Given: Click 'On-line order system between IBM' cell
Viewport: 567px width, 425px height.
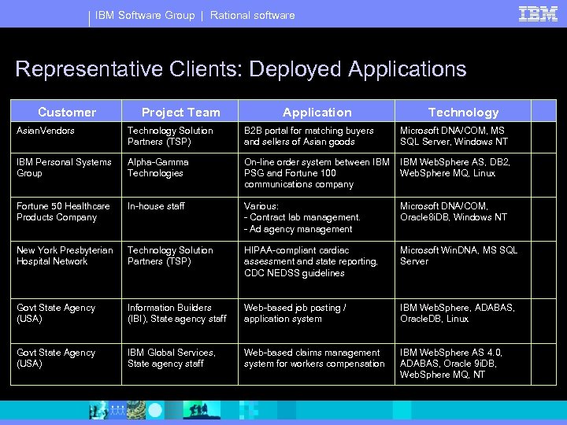Looking at the screenshot, I should pyautogui.click(x=317, y=176).
